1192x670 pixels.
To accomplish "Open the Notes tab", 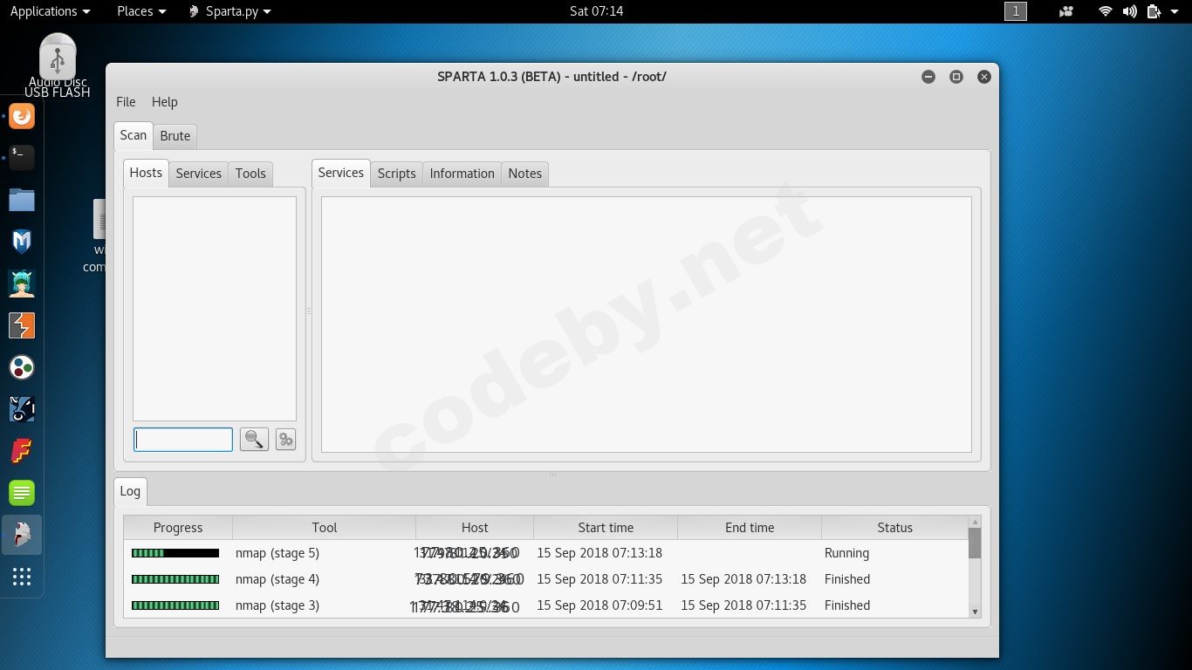I will coord(525,174).
